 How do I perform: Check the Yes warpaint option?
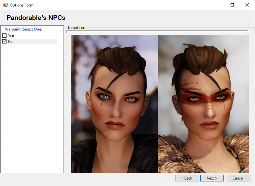[x=4, y=35]
